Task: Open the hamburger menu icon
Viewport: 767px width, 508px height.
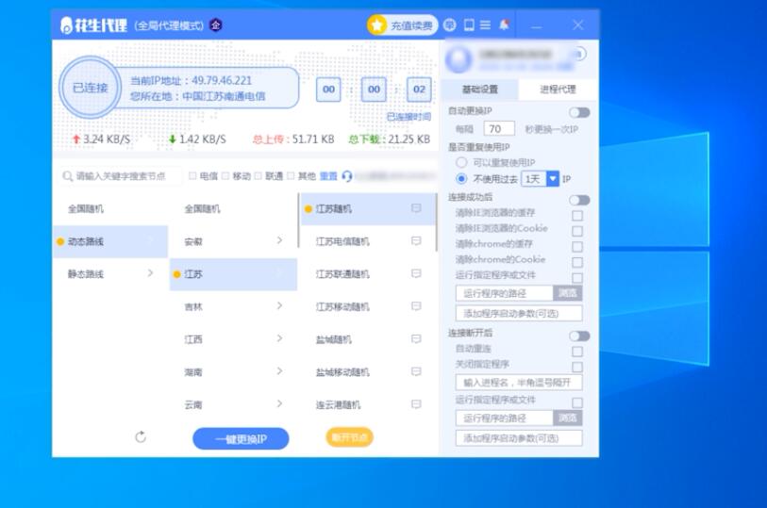Action: point(485,25)
